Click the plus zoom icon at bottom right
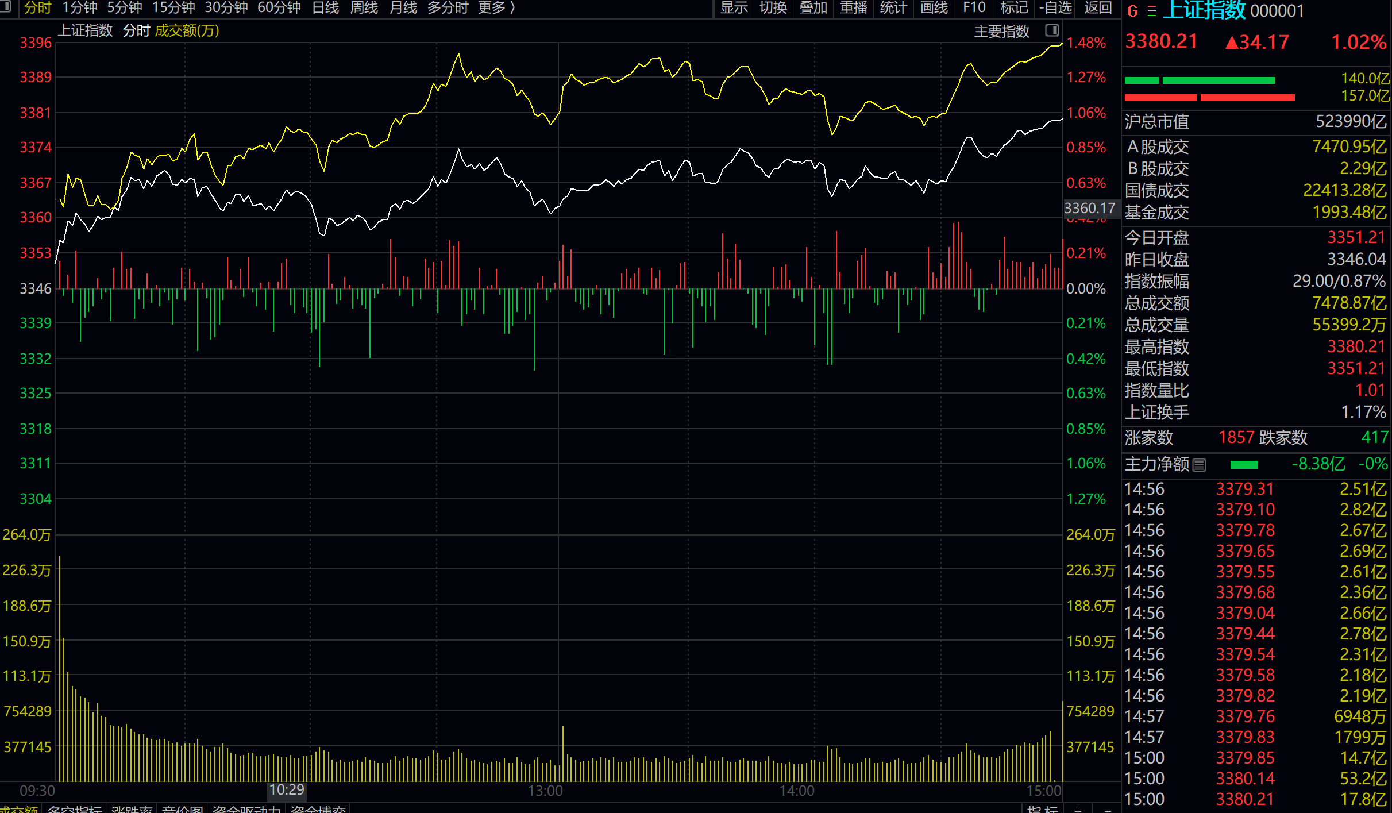This screenshot has height=813, width=1392. tap(1078, 809)
